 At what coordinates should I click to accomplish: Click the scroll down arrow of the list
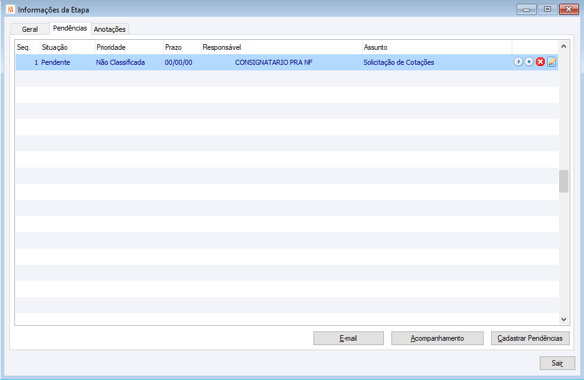(x=563, y=320)
